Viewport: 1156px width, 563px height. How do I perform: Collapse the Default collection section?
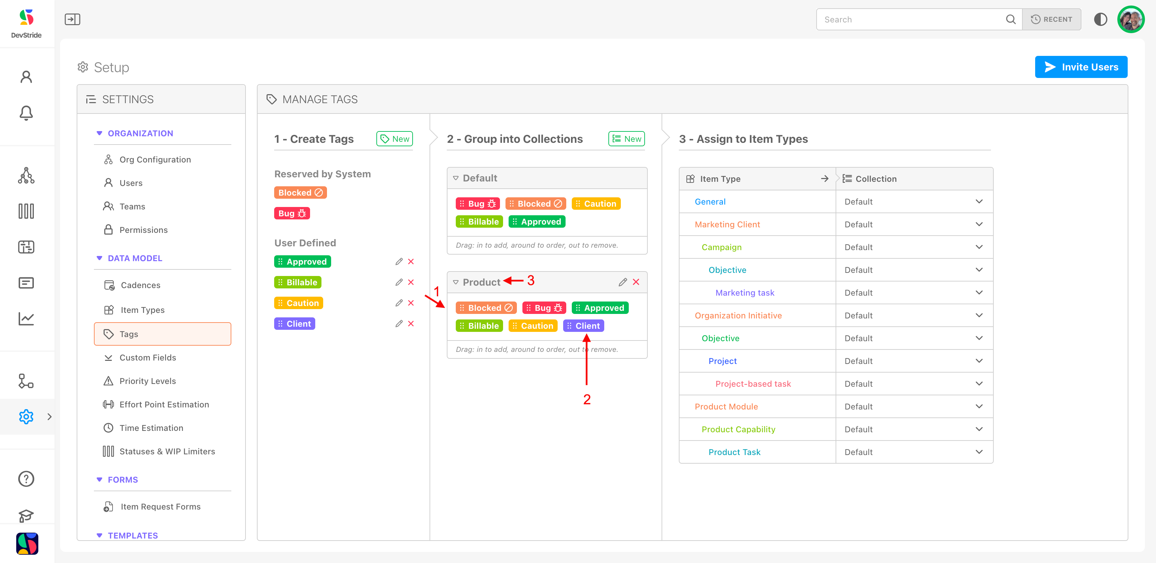click(455, 178)
